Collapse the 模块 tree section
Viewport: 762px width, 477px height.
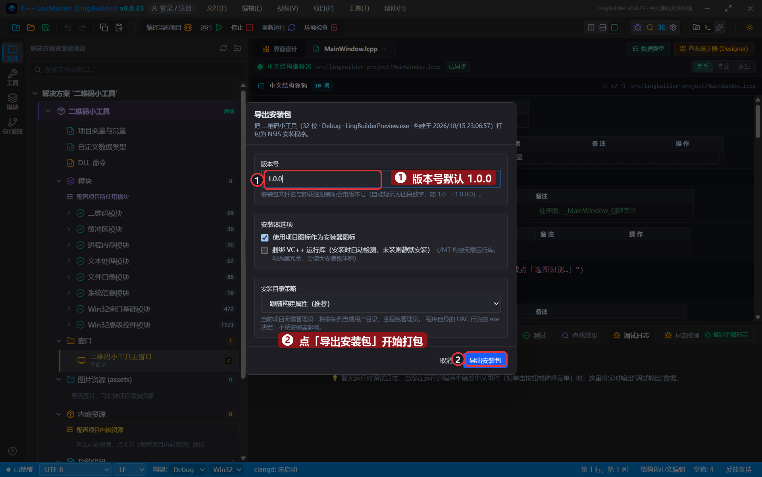tap(59, 181)
